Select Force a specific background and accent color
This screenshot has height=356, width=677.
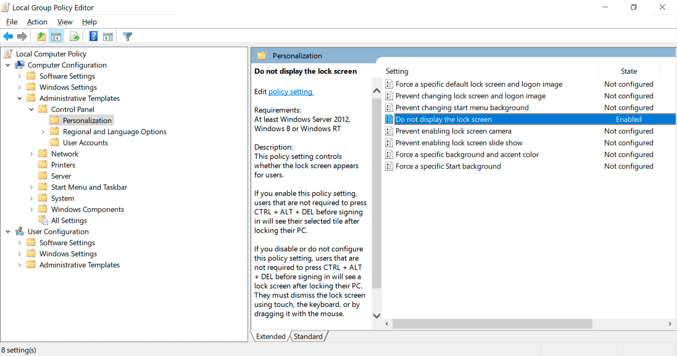[467, 155]
